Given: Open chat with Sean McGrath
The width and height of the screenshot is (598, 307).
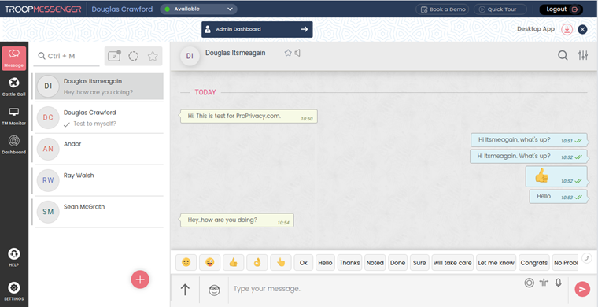Looking at the screenshot, I should coord(99,212).
